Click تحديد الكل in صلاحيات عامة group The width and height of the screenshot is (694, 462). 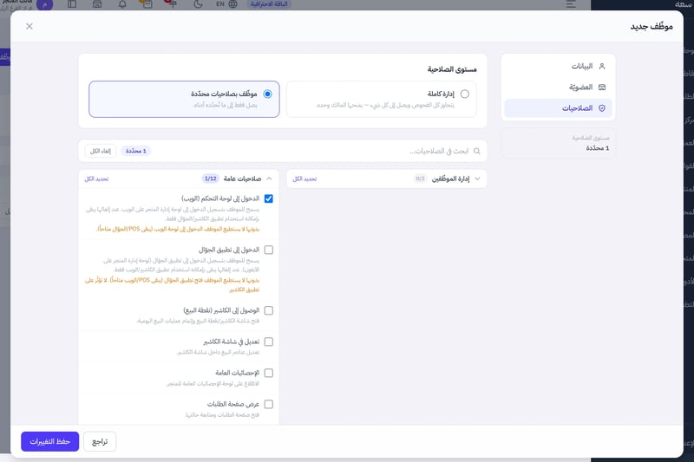click(x=96, y=179)
